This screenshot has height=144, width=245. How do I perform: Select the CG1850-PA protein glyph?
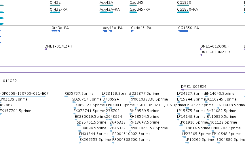(x=183, y=31)
